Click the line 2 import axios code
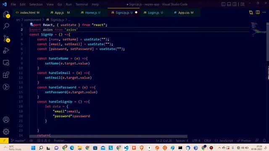The width and height of the screenshot is (269, 151). pyautogui.click(x=53, y=30)
